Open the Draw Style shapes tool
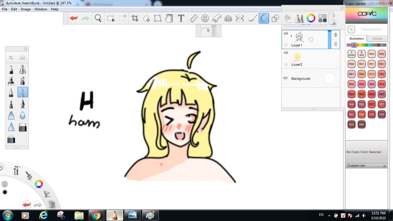 276,18
